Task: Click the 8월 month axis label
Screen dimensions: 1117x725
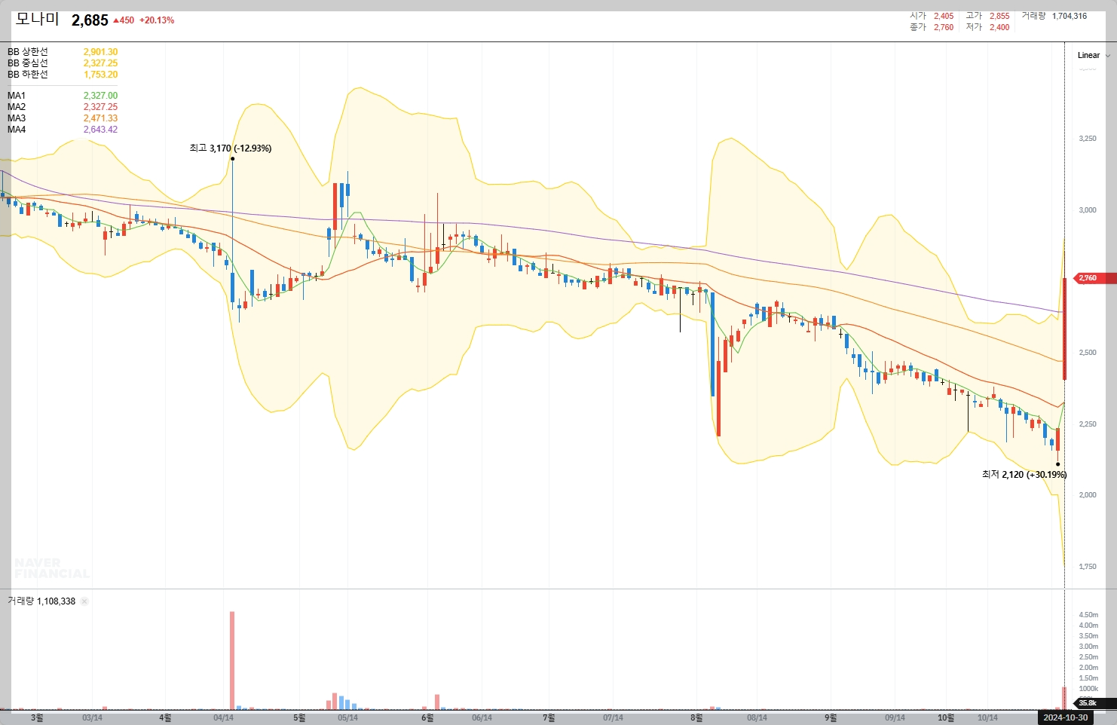Action: [x=696, y=718]
